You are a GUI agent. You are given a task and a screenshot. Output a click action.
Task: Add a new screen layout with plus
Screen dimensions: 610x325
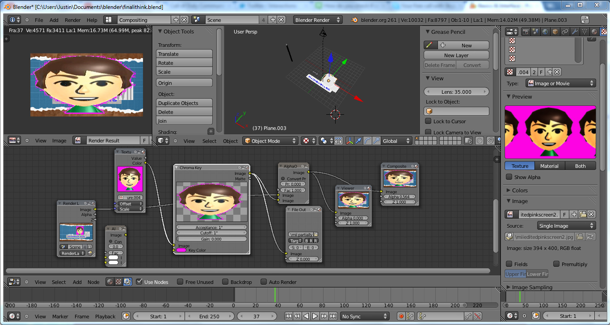(176, 20)
